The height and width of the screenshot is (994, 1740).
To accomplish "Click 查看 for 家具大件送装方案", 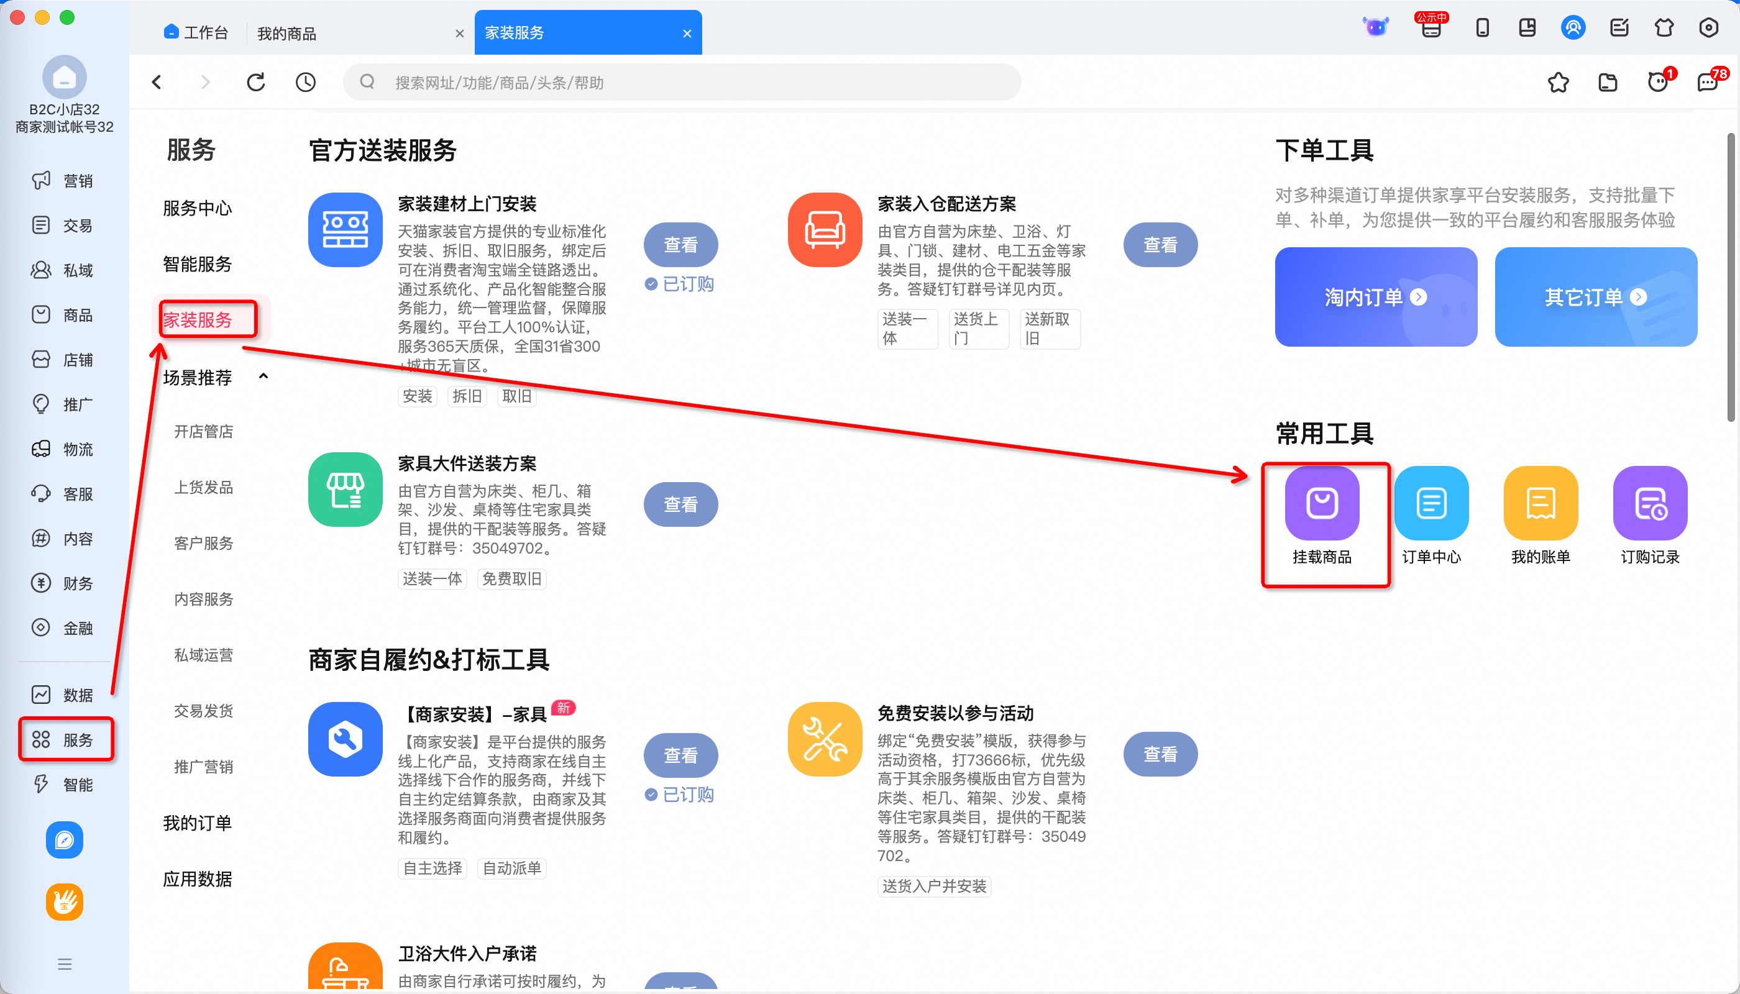I will tap(681, 504).
